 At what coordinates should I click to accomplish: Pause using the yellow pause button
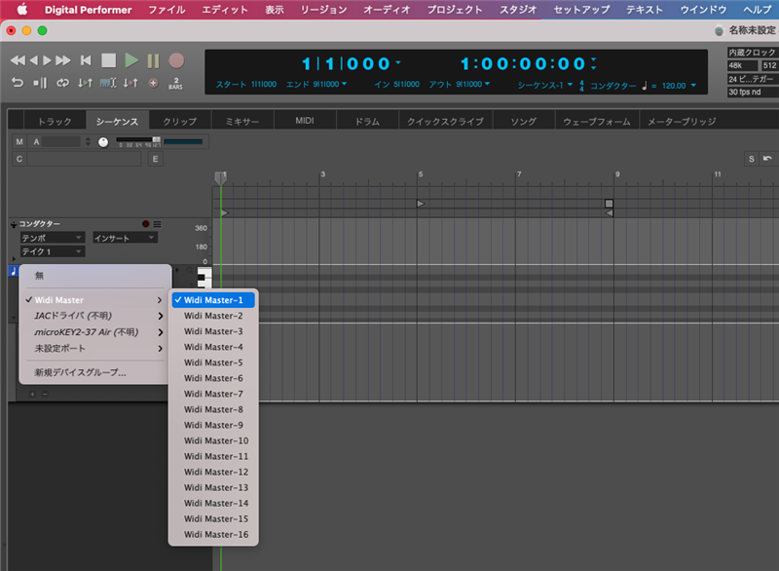[154, 60]
